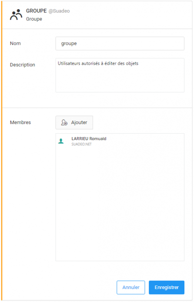This screenshot has height=302, width=194.
Task: Click the empty area of the members list
Action: point(120,204)
